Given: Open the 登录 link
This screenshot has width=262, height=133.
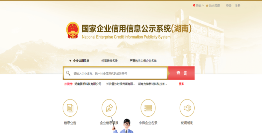Looking at the screenshot, I should coord(229,6).
